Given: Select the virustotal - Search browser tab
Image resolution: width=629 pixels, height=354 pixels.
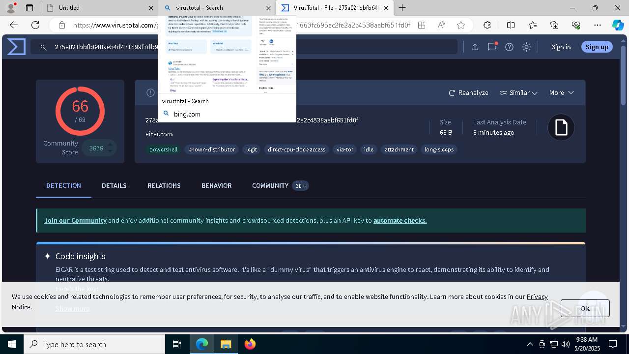Looking at the screenshot, I should click(217, 8).
